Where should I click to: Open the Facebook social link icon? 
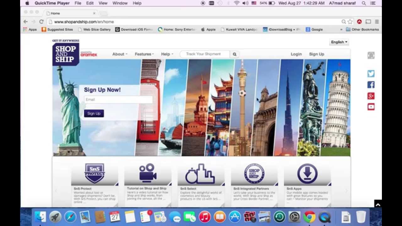point(371,85)
